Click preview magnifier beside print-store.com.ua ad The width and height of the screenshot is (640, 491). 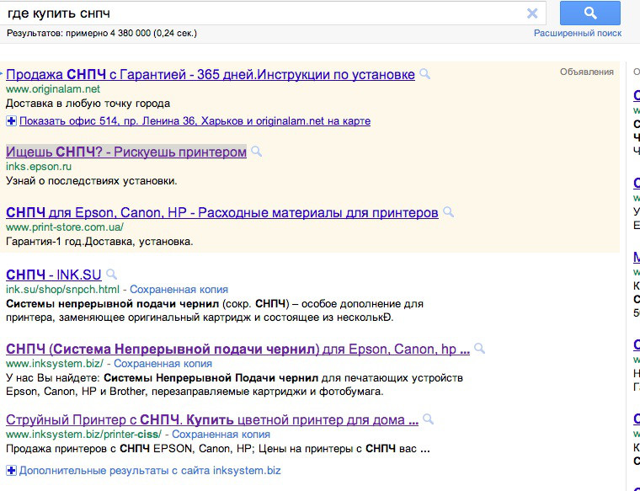pyautogui.click(x=448, y=212)
